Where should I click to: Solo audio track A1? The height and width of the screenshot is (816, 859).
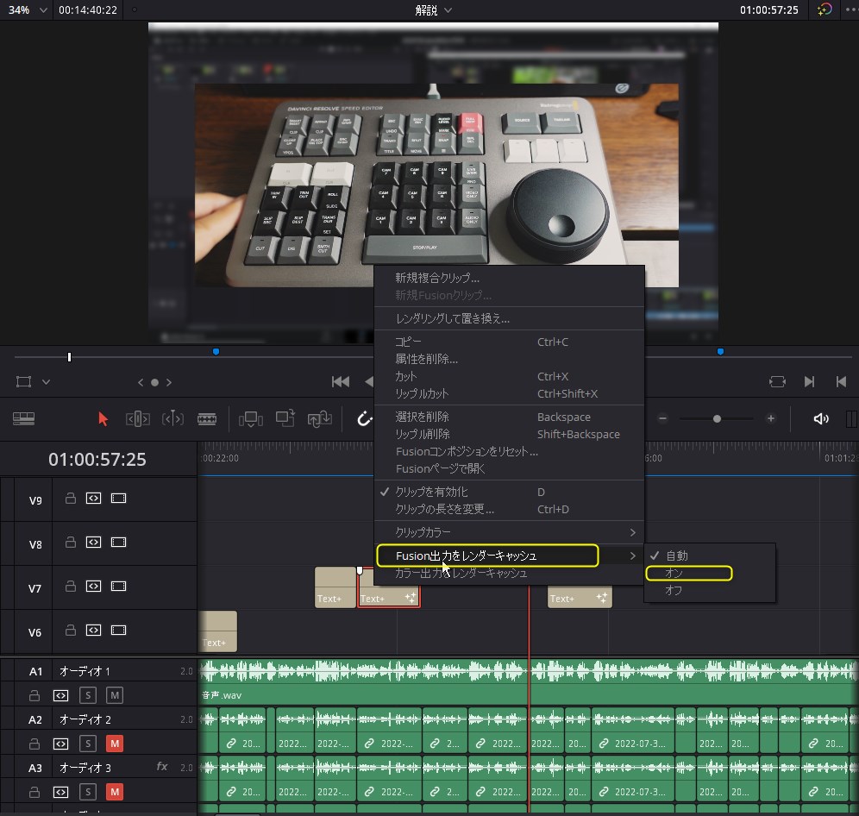coord(88,695)
